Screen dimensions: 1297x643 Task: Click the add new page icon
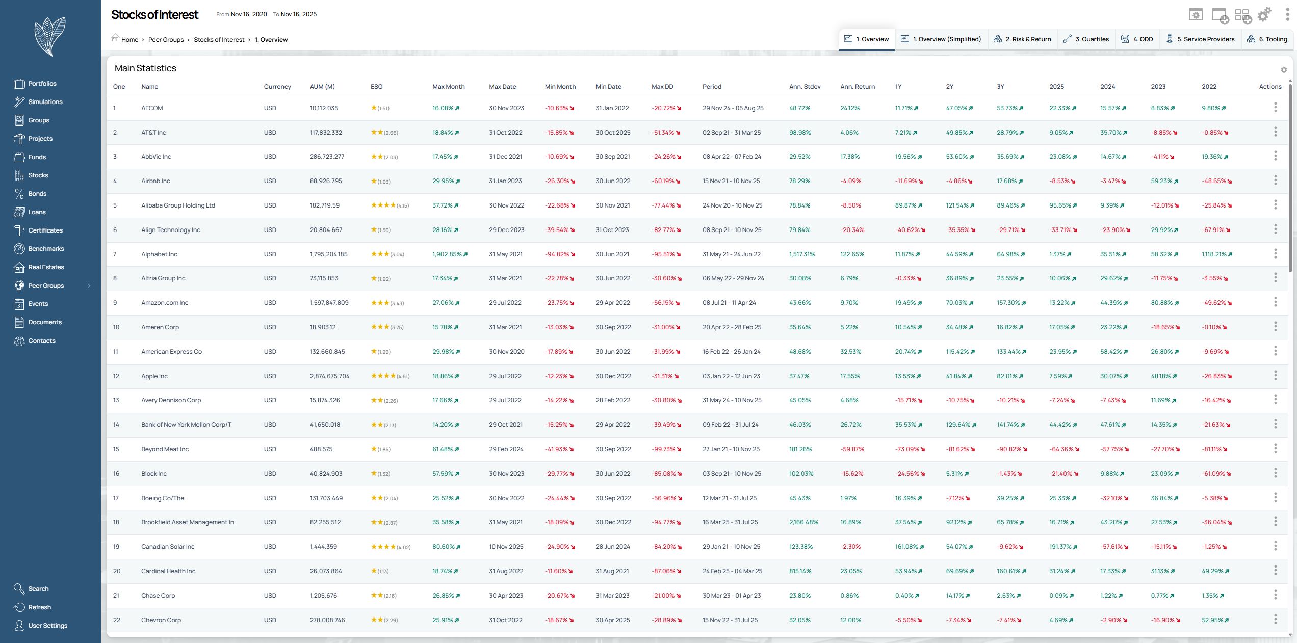point(1220,15)
